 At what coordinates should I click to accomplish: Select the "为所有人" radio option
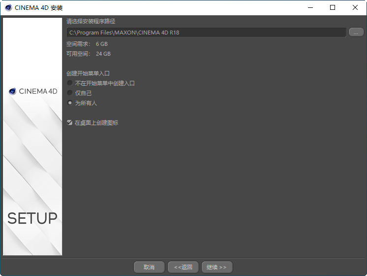pos(70,103)
